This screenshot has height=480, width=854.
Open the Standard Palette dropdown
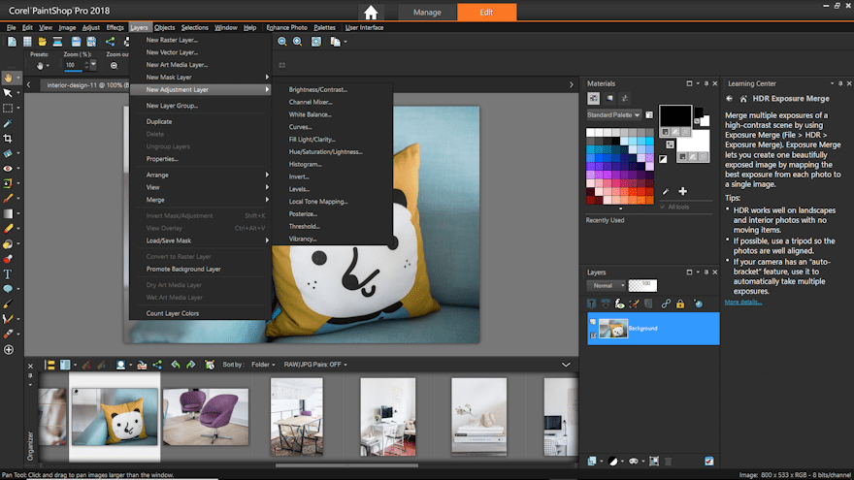[x=613, y=114]
